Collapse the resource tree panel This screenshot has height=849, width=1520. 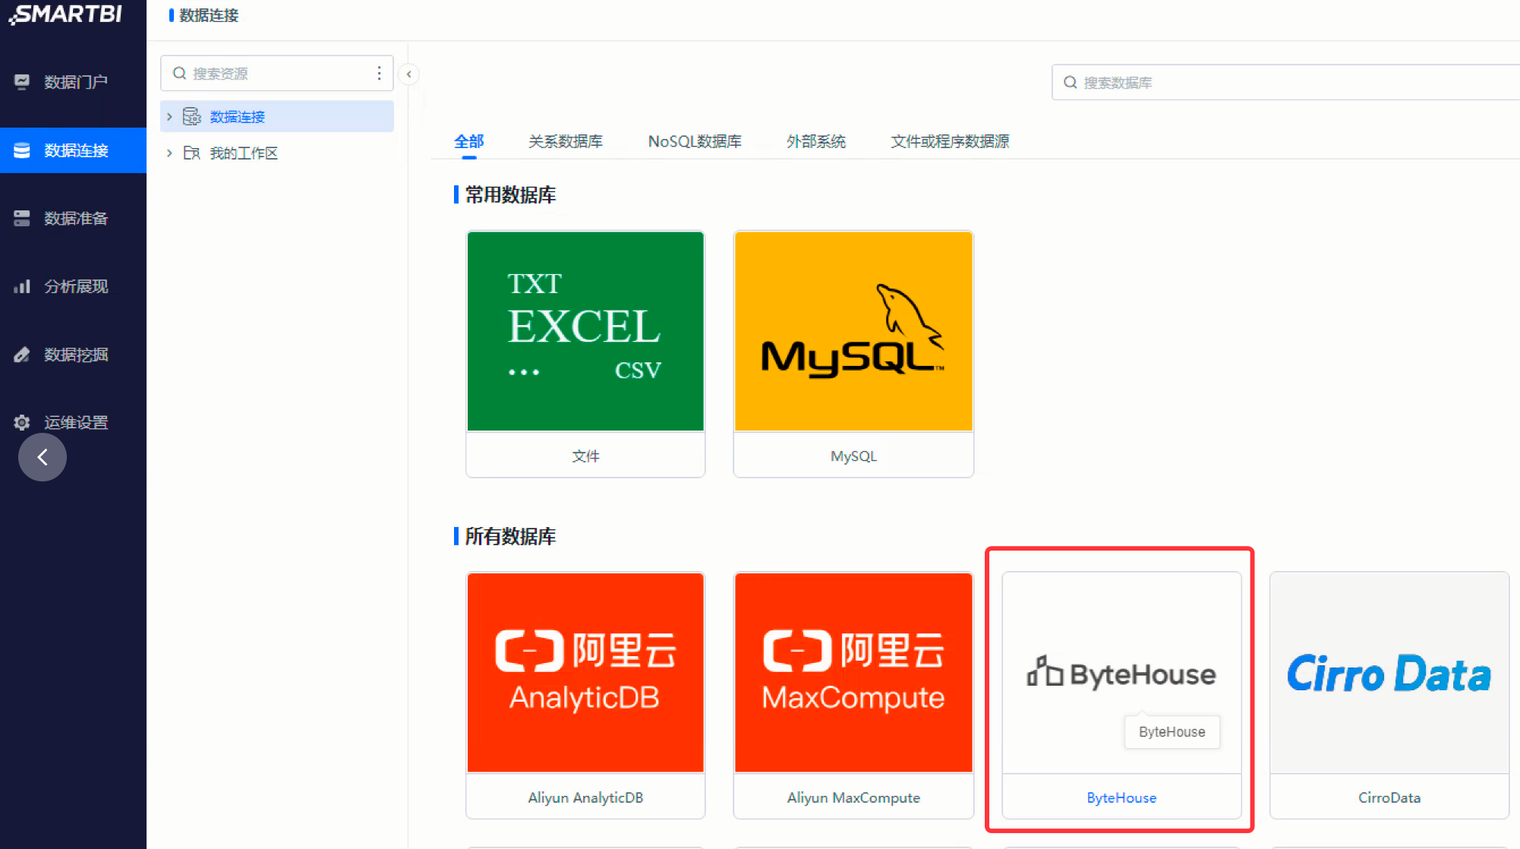[408, 74]
